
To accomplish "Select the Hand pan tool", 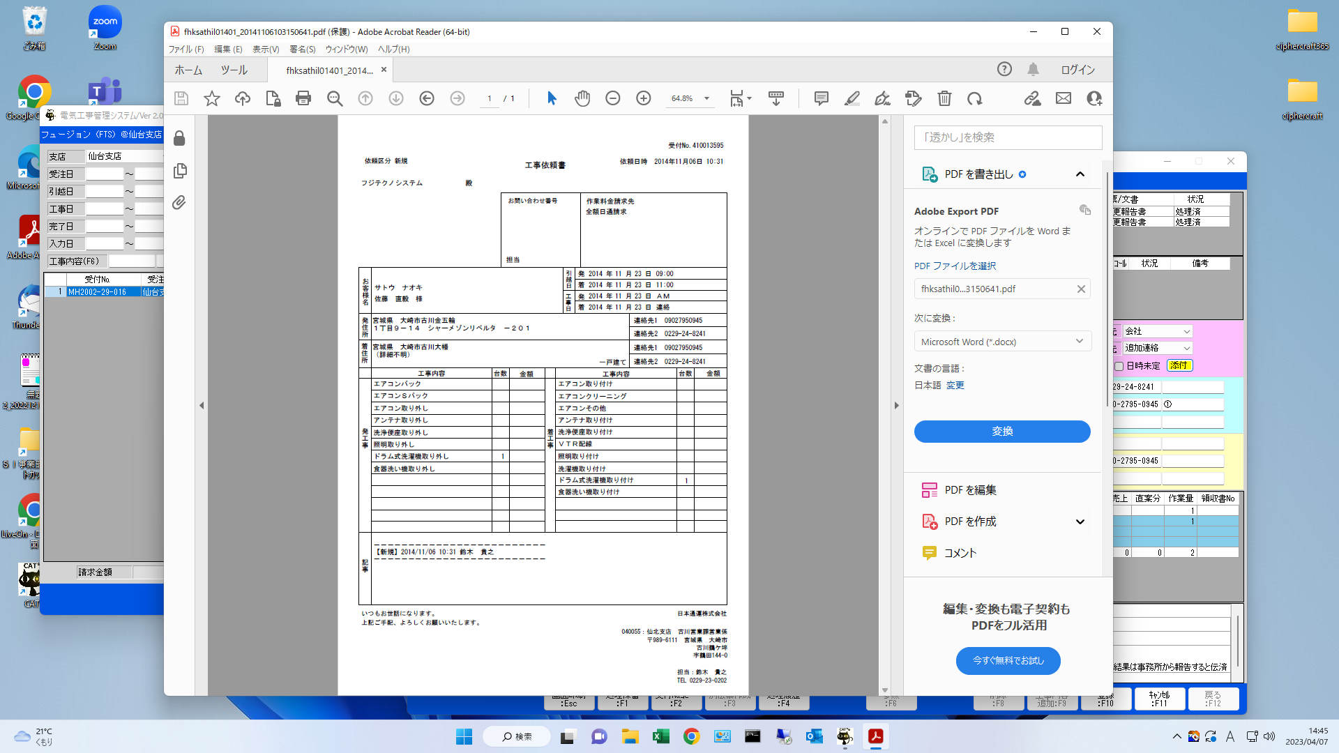I will [582, 98].
